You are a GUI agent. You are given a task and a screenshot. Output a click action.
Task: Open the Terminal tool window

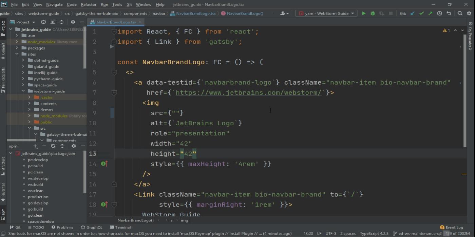[120, 227]
